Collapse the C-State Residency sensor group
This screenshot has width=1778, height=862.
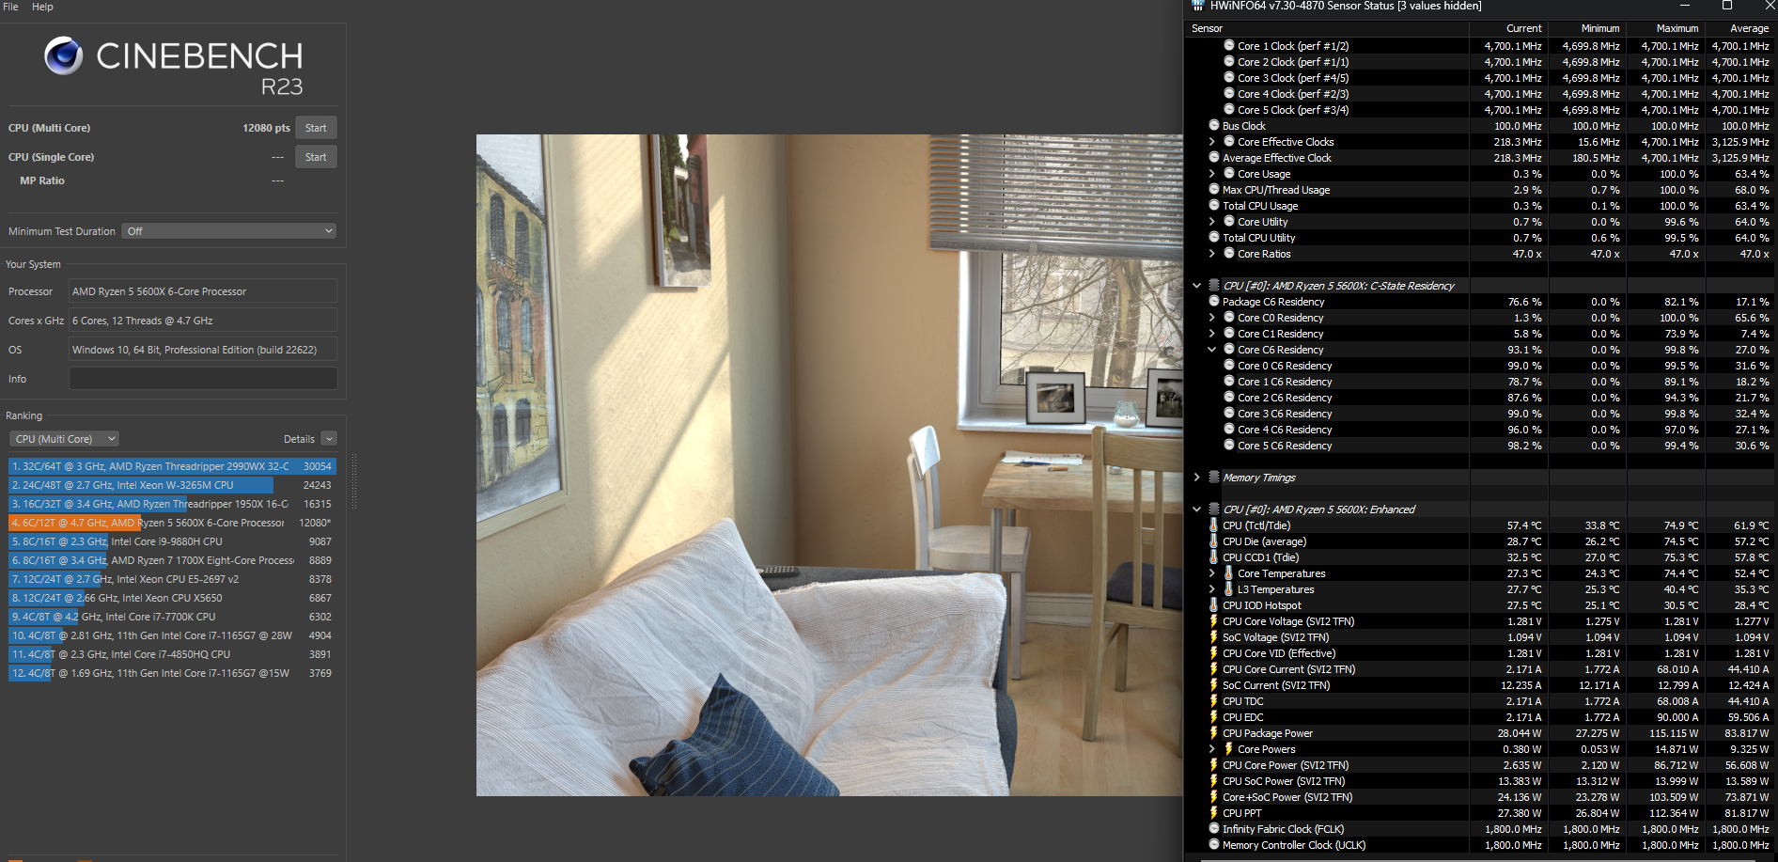(1196, 285)
